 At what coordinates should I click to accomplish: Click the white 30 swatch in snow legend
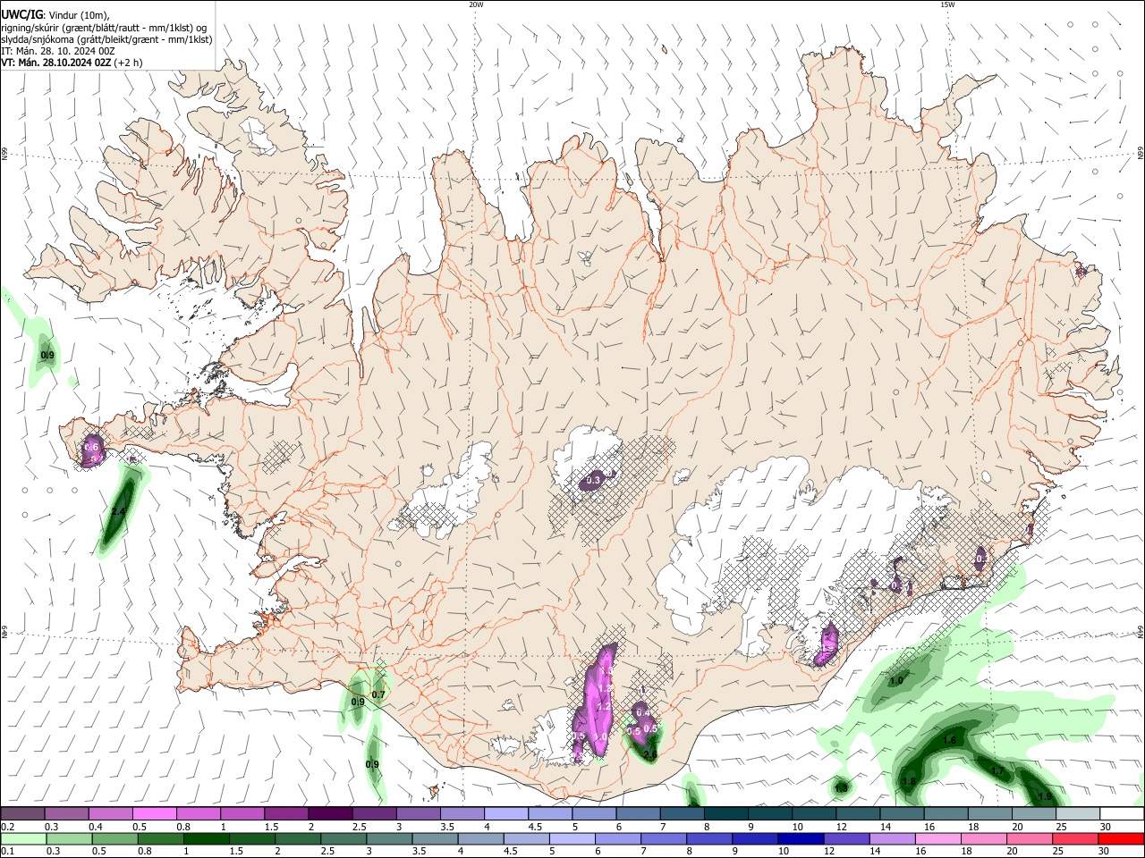1123,813
